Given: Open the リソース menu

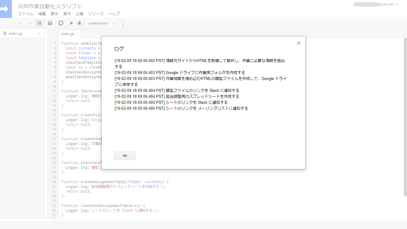Looking at the screenshot, I should 96,14.
